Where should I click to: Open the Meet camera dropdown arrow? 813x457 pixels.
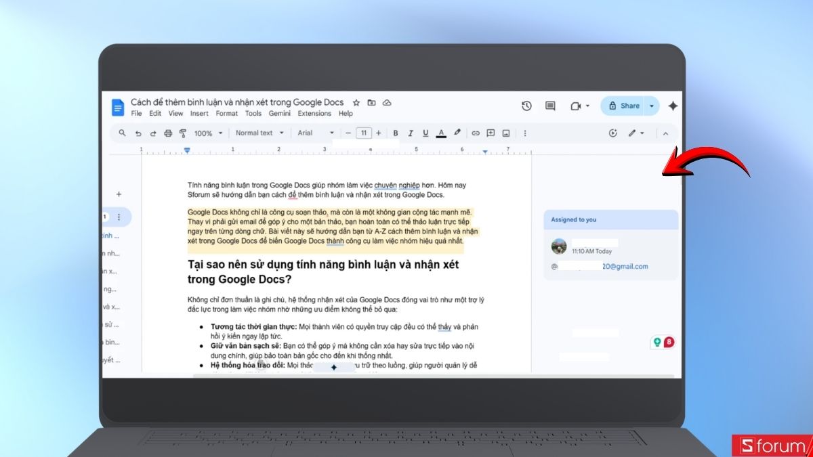(x=587, y=106)
